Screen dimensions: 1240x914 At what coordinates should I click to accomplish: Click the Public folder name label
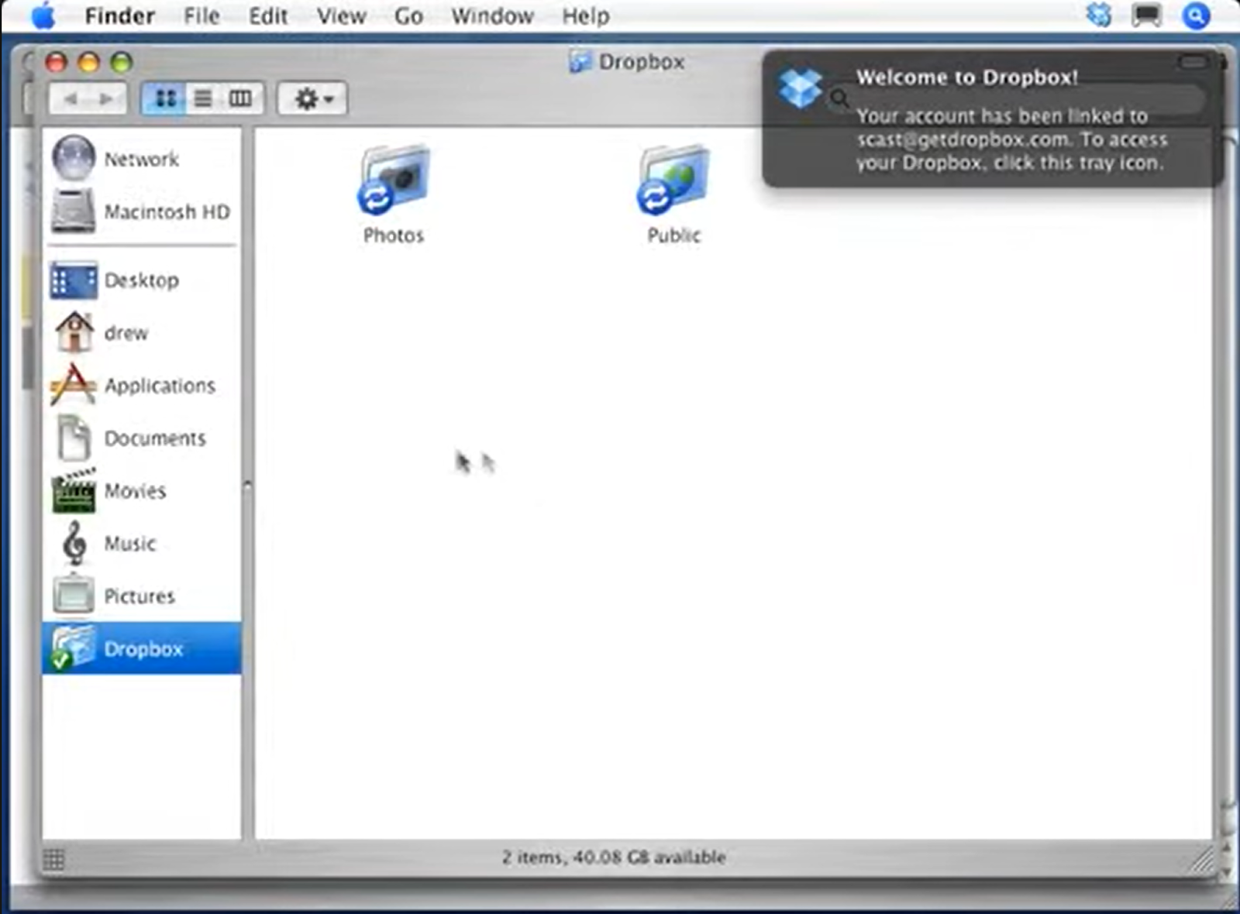click(x=673, y=235)
